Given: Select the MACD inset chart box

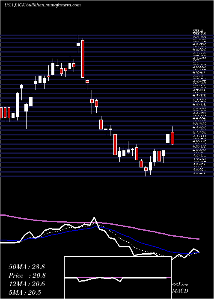Looking at the screenshot, I should pos(118,278).
